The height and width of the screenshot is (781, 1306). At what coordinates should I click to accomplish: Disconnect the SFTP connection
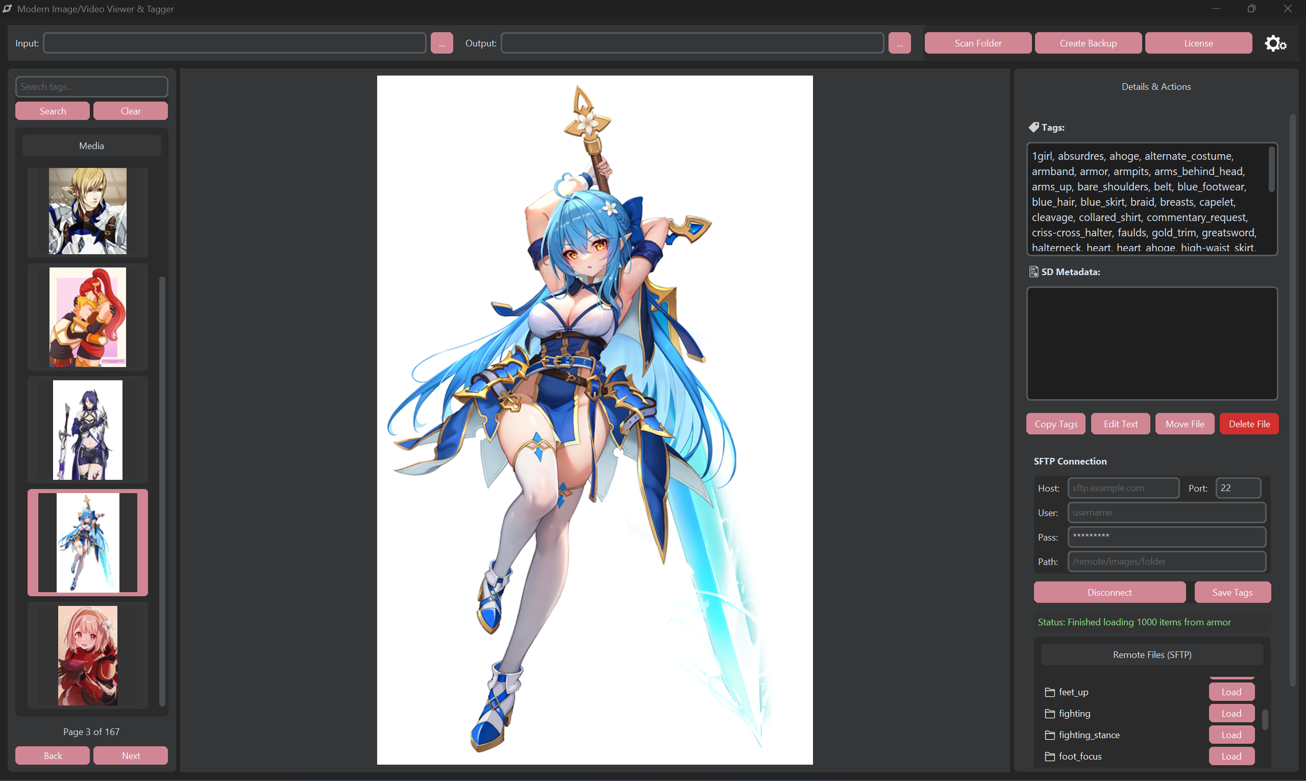pyautogui.click(x=1109, y=593)
